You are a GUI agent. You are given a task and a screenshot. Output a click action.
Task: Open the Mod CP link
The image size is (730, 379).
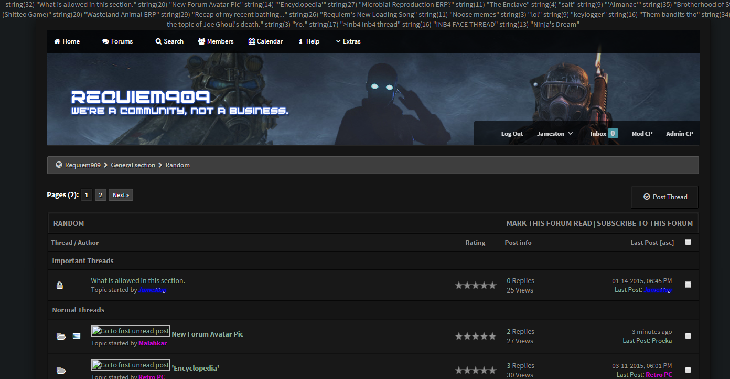click(642, 134)
